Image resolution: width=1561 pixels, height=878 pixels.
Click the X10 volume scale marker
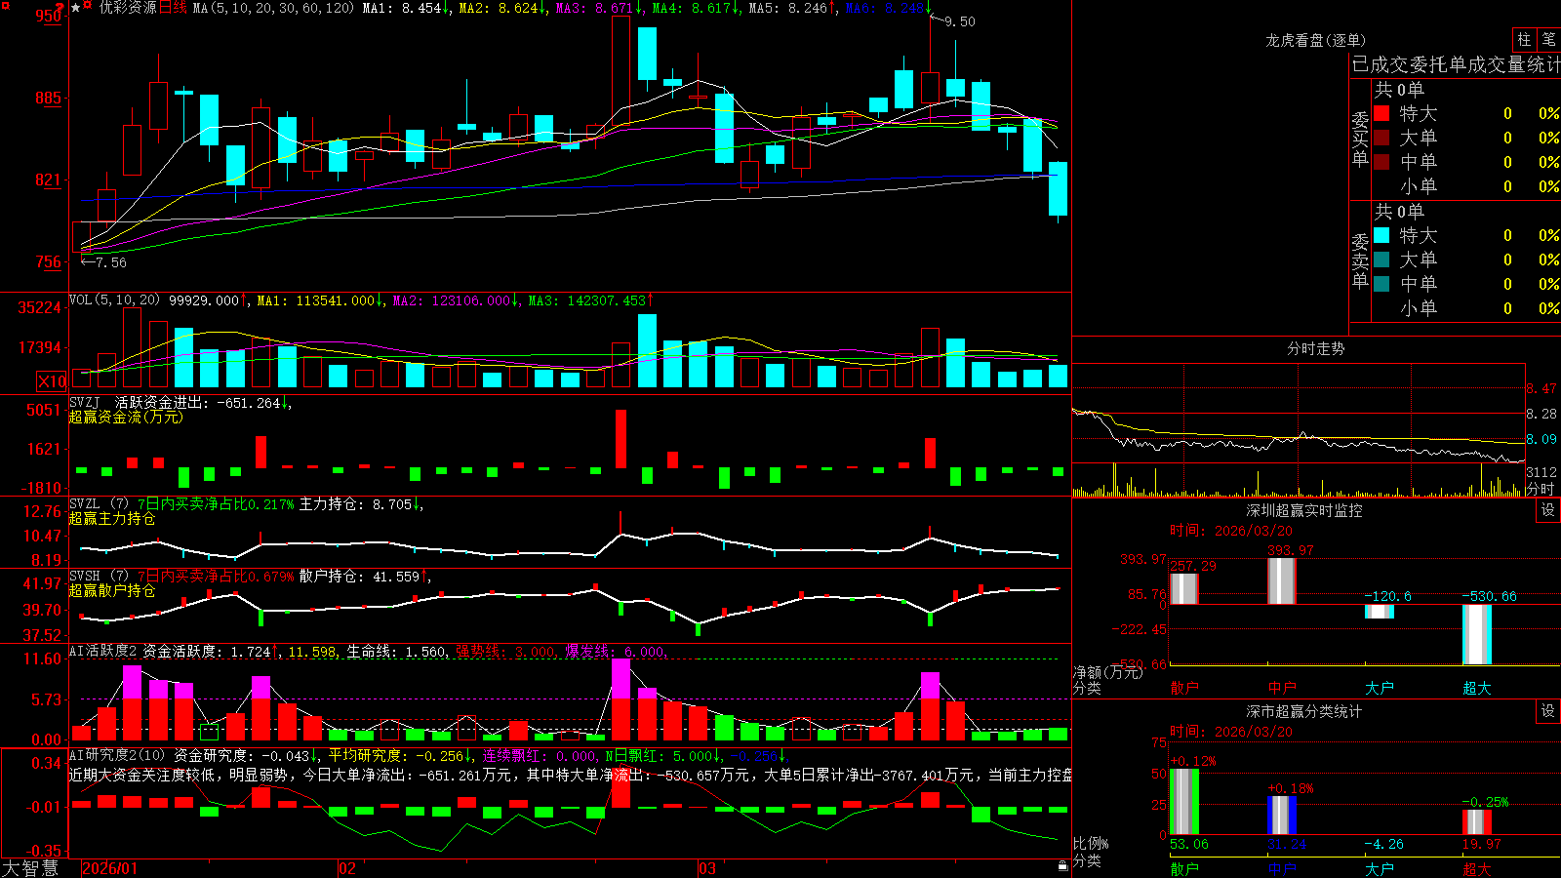click(x=52, y=381)
